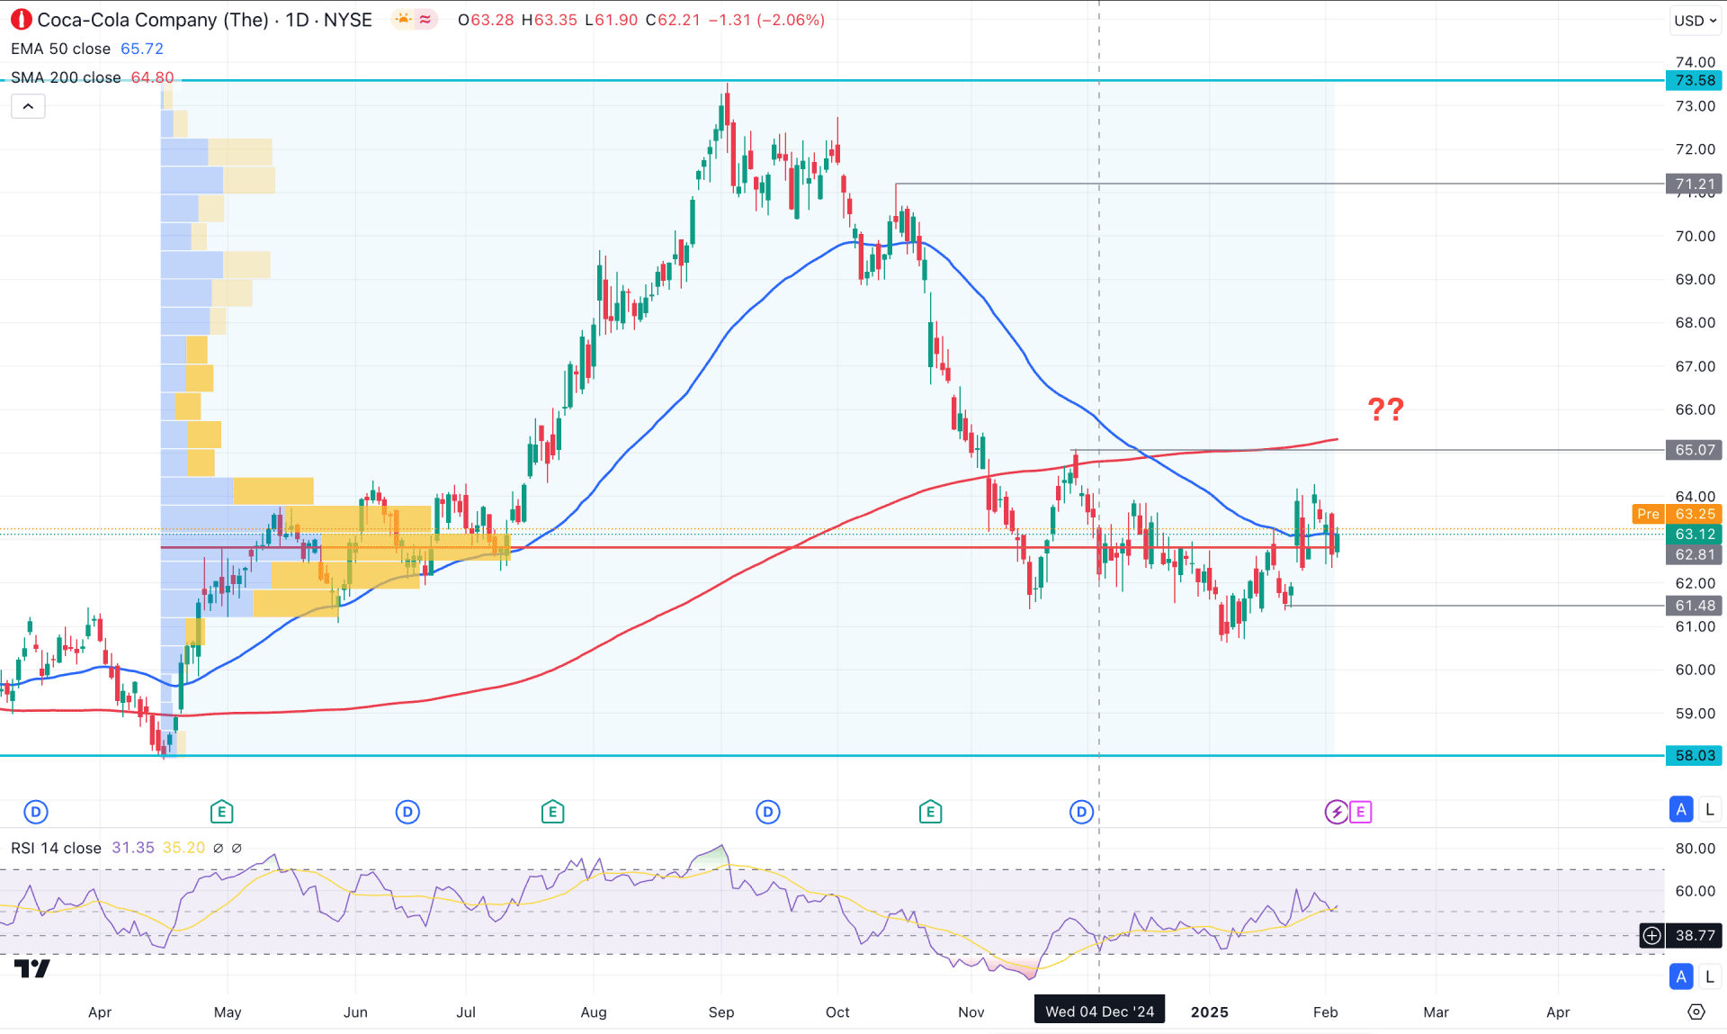1727x1034 pixels.
Task: Click the green 63.12 last price label
Action: point(1695,534)
